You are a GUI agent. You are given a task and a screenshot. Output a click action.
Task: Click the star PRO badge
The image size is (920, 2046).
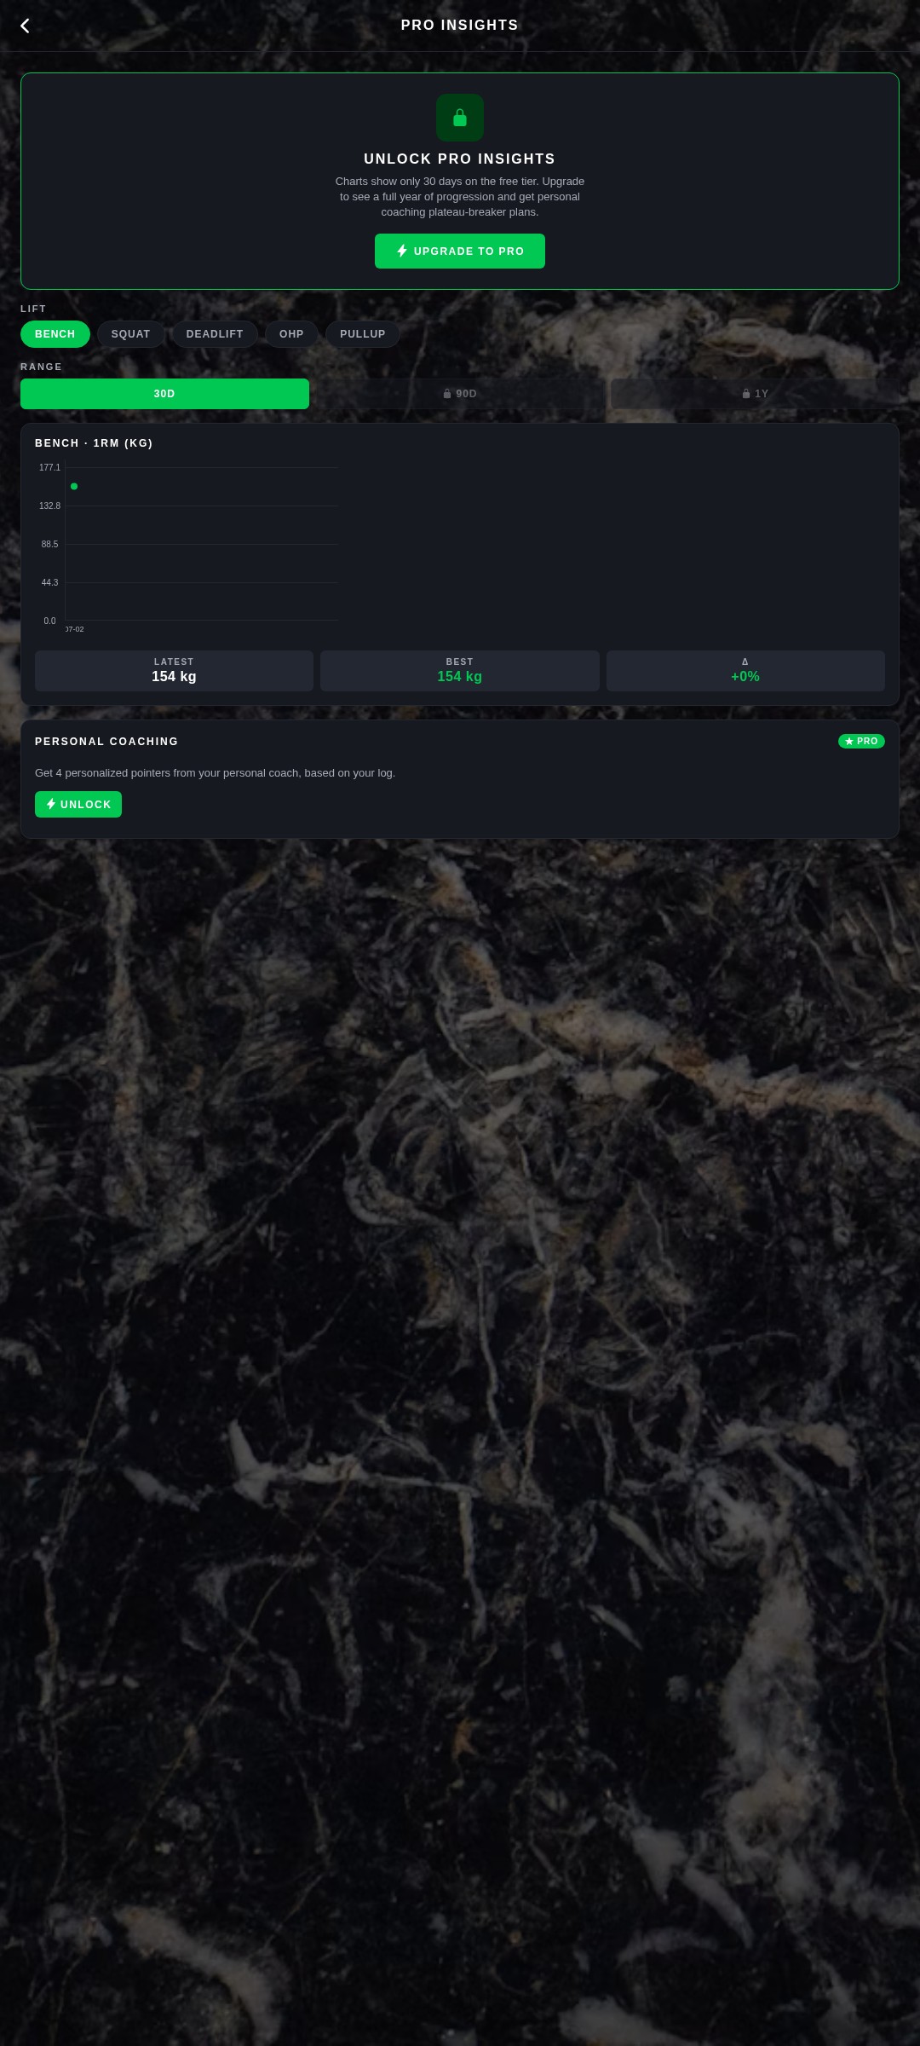[861, 741]
